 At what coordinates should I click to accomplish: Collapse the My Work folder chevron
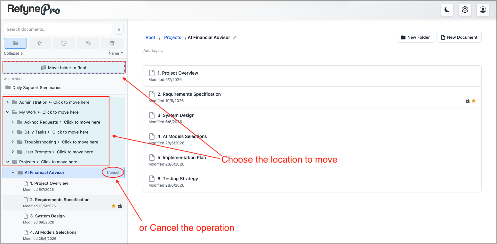pyautogui.click(x=8, y=112)
